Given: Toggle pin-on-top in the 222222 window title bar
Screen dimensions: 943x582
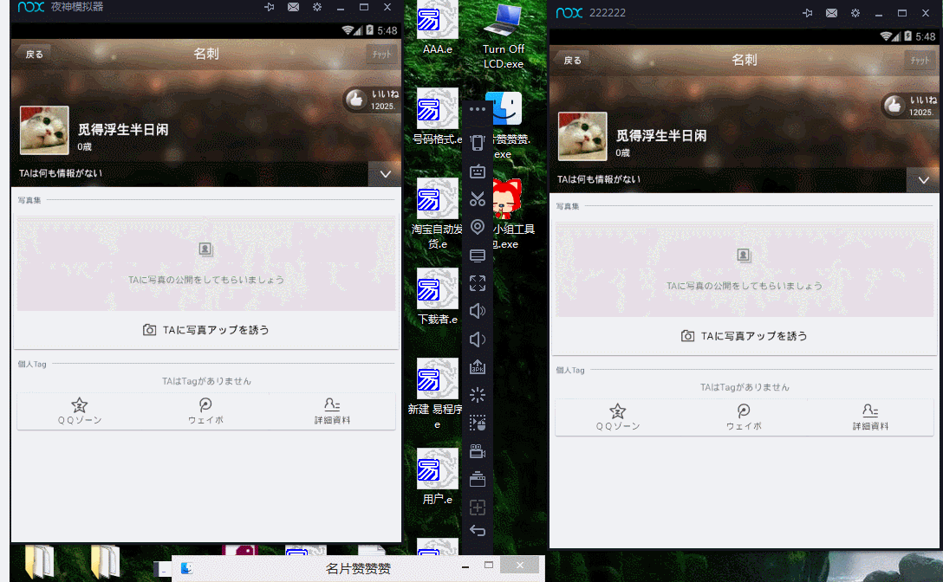Looking at the screenshot, I should (808, 13).
